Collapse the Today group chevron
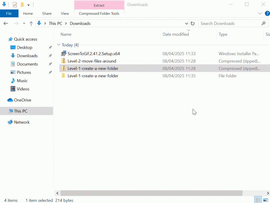This screenshot has width=270, height=203. tap(59, 45)
